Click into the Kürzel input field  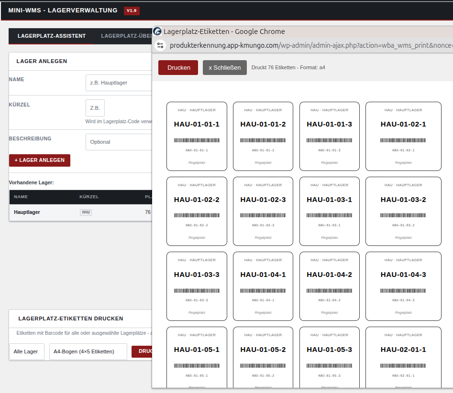coord(95,108)
